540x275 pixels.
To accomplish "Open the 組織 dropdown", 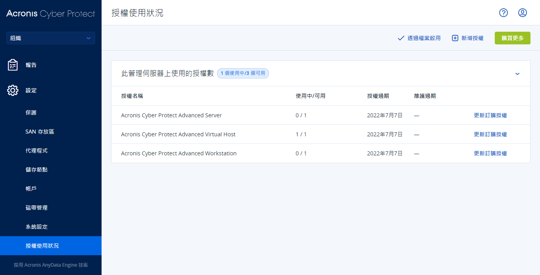I will click(x=51, y=38).
